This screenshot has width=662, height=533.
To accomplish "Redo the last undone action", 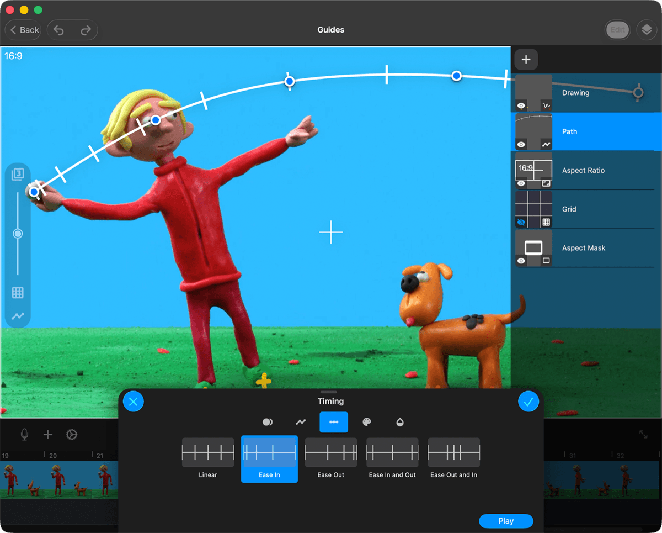I will pyautogui.click(x=86, y=30).
